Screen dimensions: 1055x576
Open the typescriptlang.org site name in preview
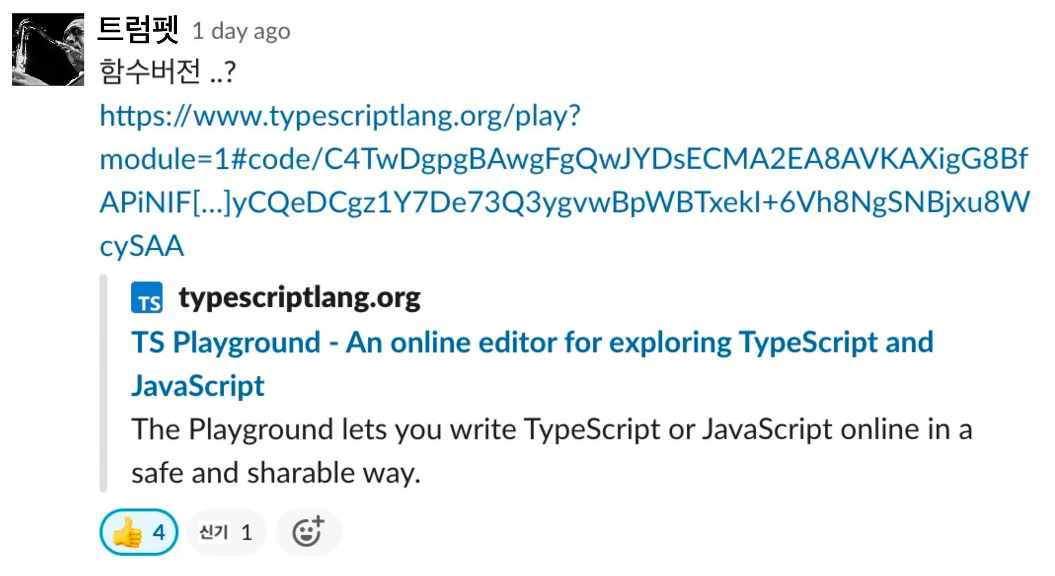(299, 298)
